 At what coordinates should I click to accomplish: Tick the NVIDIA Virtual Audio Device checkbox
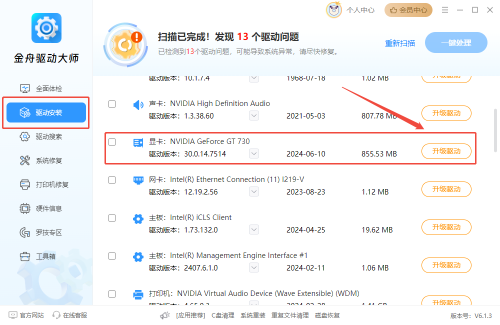(112, 293)
